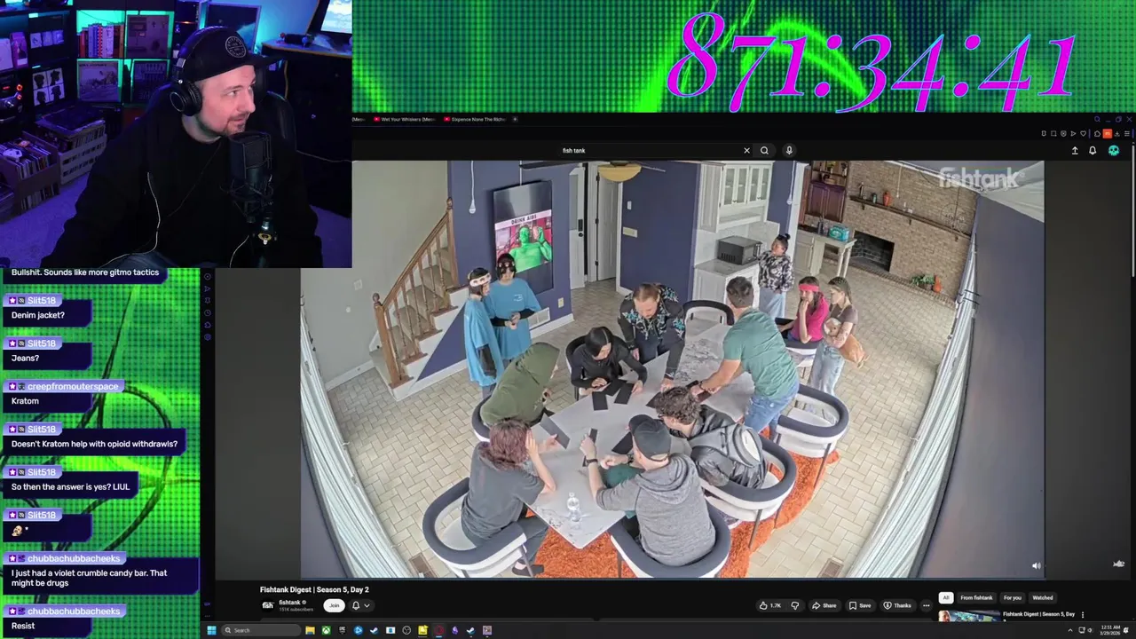Open the arrow-shaped browser sidebar icon
The width and height of the screenshot is (1136, 639).
(207, 288)
